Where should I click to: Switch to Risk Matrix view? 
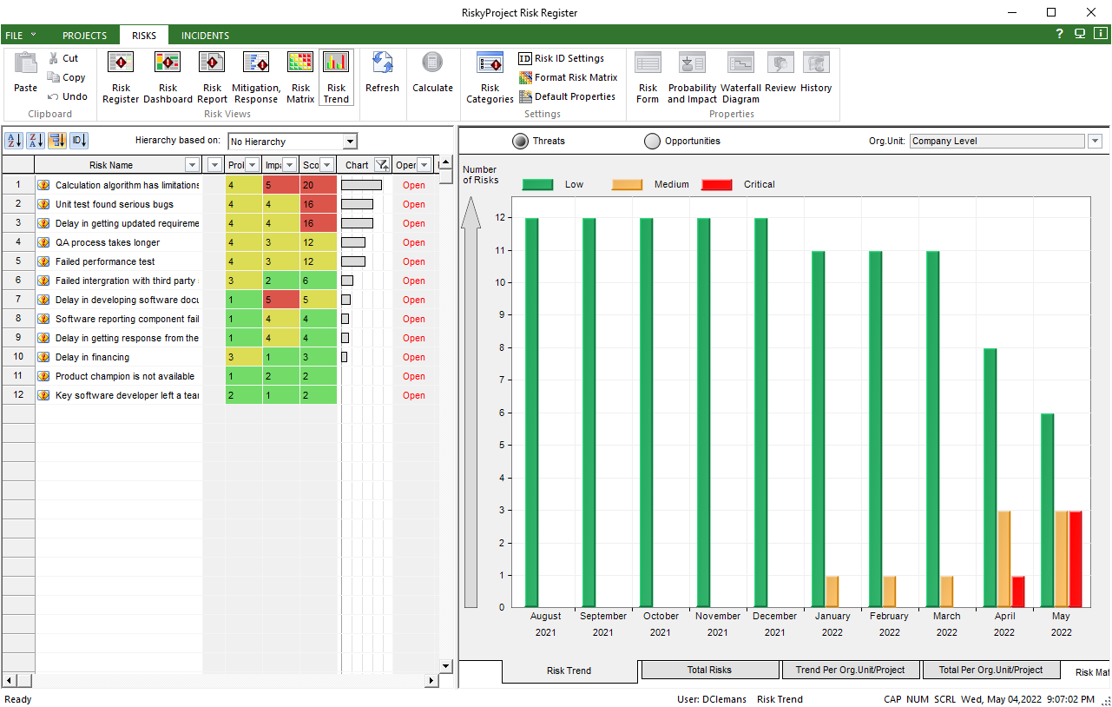coord(300,76)
